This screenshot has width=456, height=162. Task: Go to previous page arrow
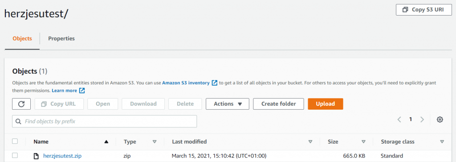coord(399,119)
